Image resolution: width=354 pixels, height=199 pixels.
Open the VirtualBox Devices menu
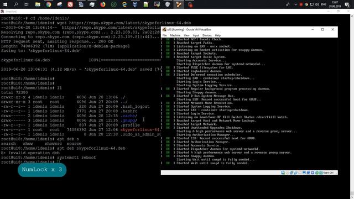coord(207,35)
